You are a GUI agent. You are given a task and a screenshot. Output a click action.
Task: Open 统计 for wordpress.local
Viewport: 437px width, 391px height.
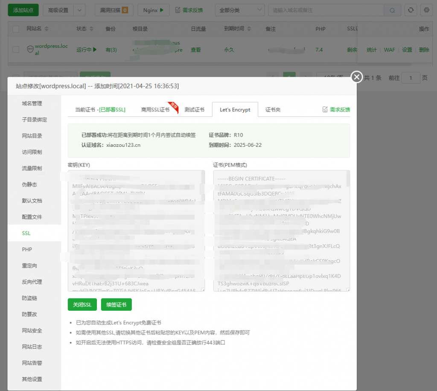372,50
